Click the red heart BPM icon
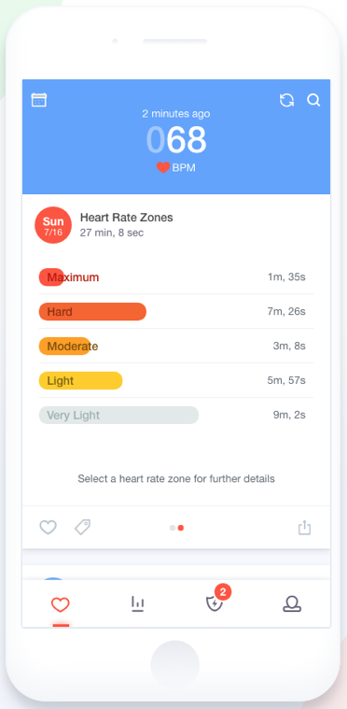 (163, 168)
